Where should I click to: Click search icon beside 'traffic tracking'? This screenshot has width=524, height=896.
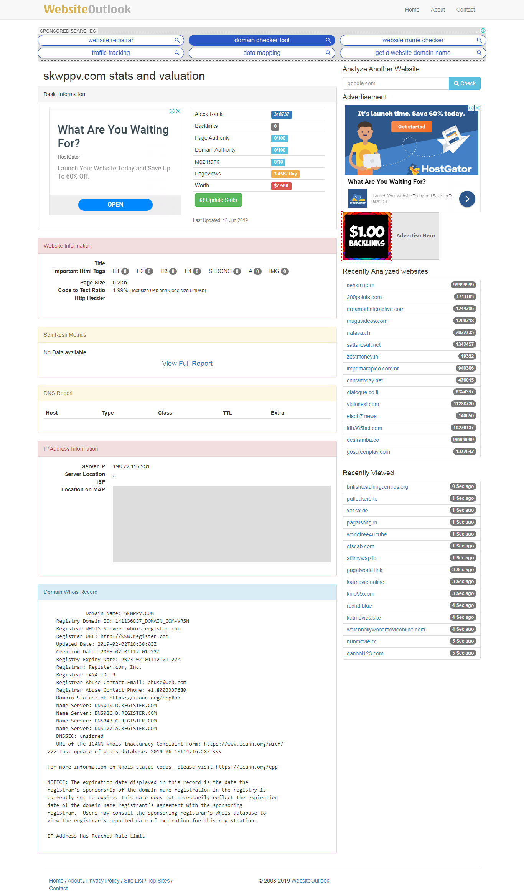pos(177,53)
